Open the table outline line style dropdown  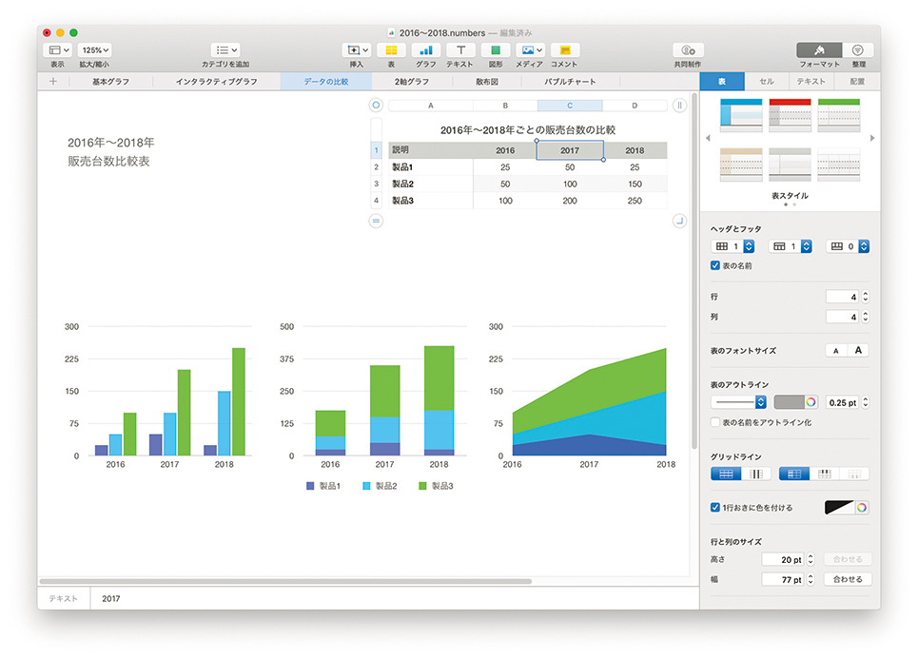pyautogui.click(x=739, y=402)
